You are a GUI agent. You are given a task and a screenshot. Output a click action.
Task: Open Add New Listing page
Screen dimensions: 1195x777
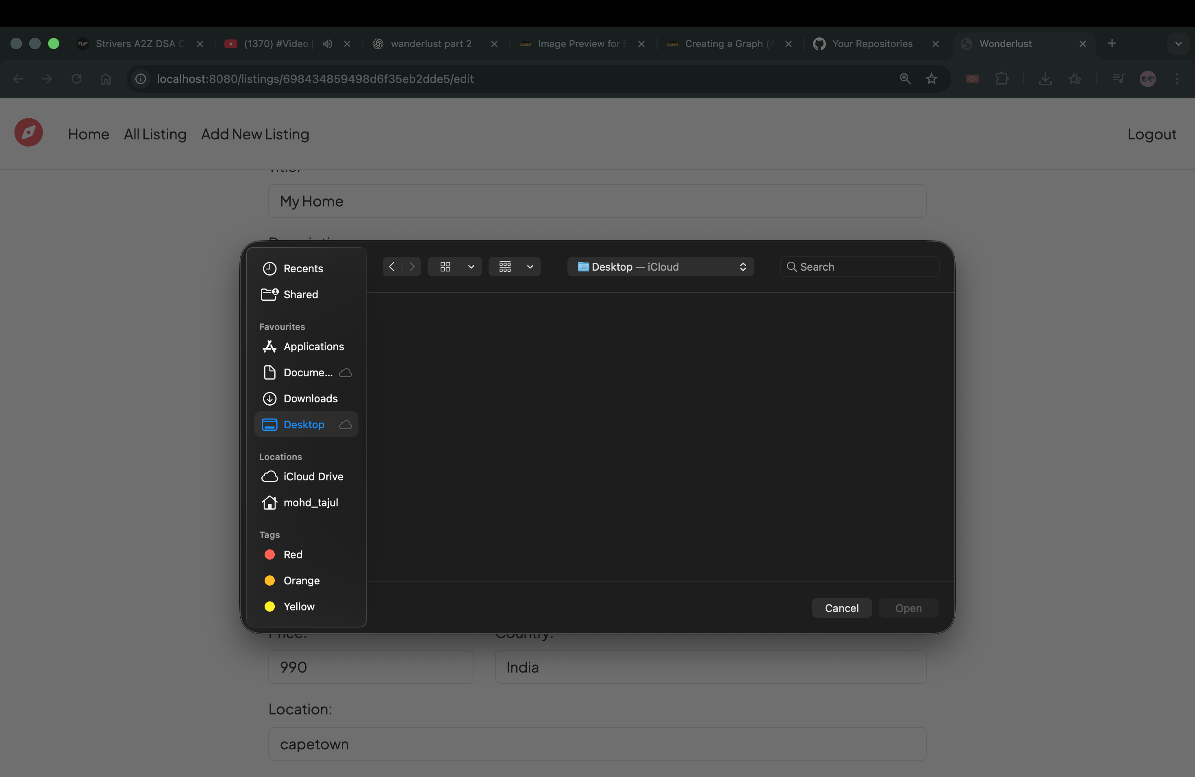pyautogui.click(x=255, y=134)
